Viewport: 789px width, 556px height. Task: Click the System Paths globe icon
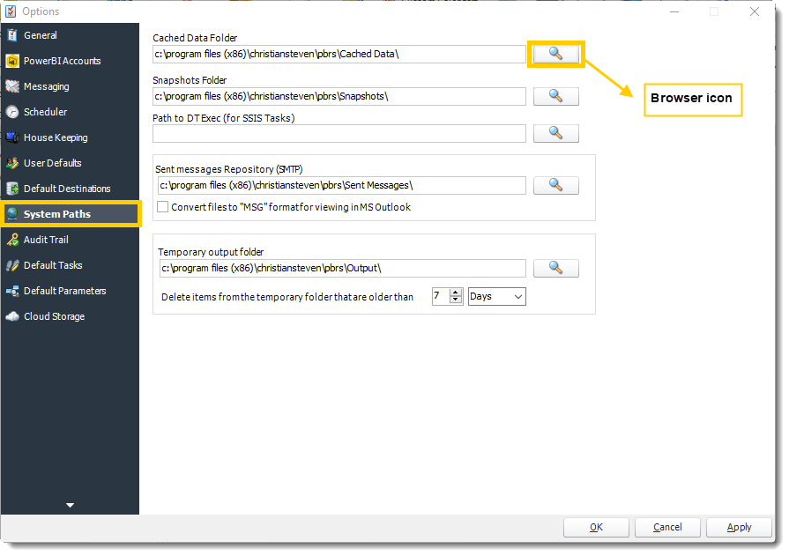click(x=12, y=214)
